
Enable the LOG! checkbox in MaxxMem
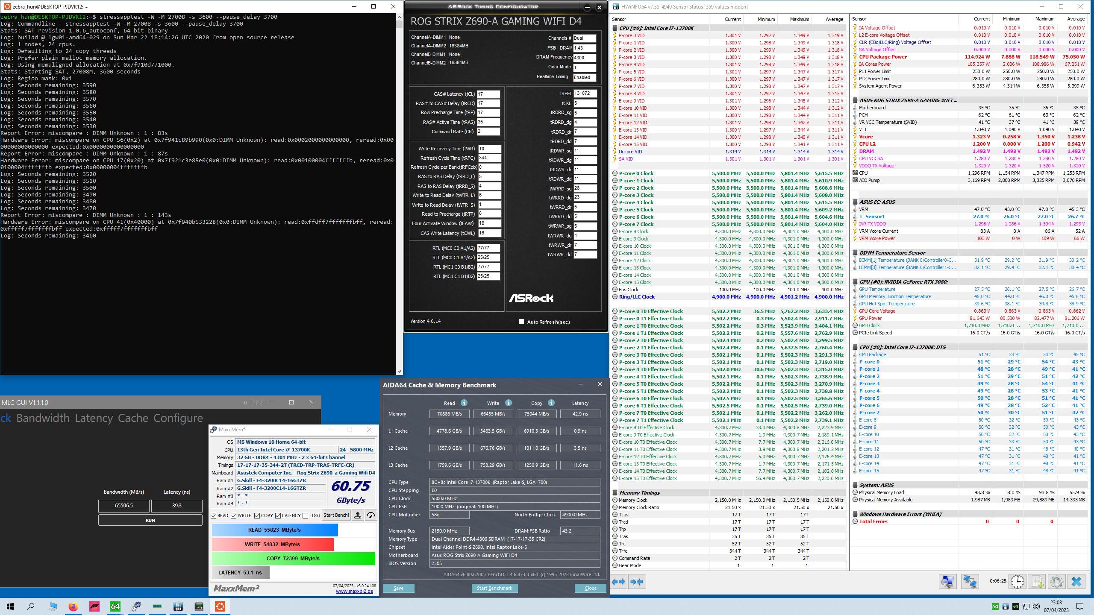[x=305, y=515]
